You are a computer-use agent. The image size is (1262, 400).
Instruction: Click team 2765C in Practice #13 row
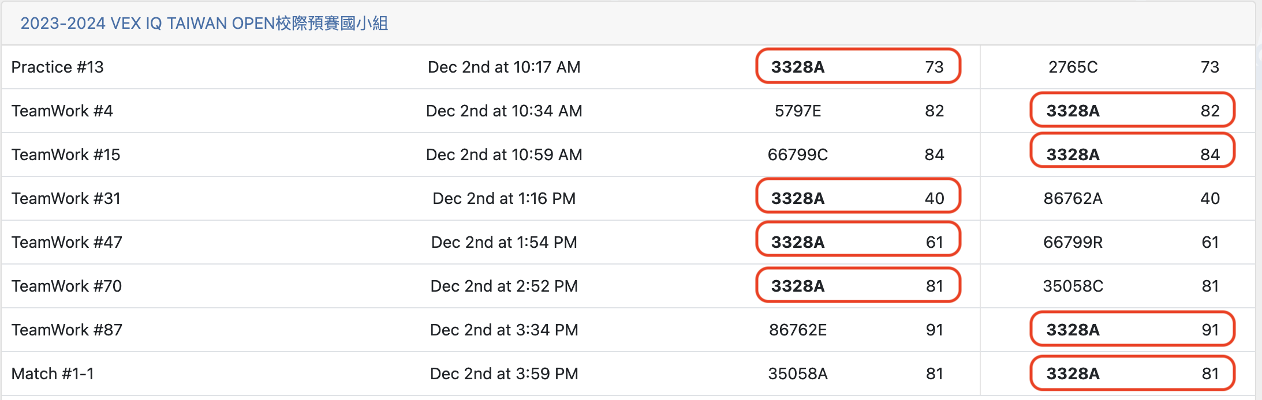tap(1073, 67)
